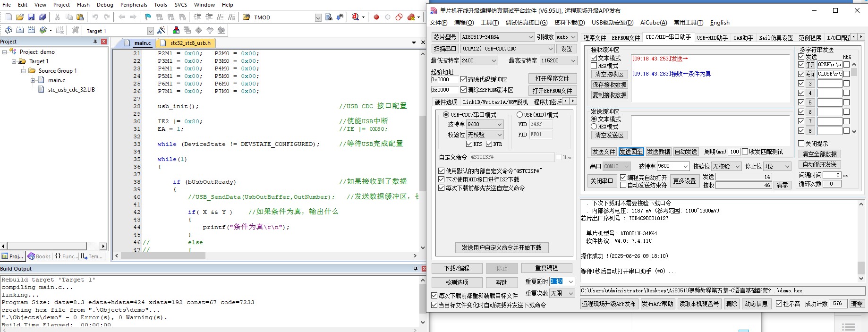Viewport: 868px width, 332px height.
Task: Insert a bookmark with the blue flag icon
Action: (x=148, y=17)
